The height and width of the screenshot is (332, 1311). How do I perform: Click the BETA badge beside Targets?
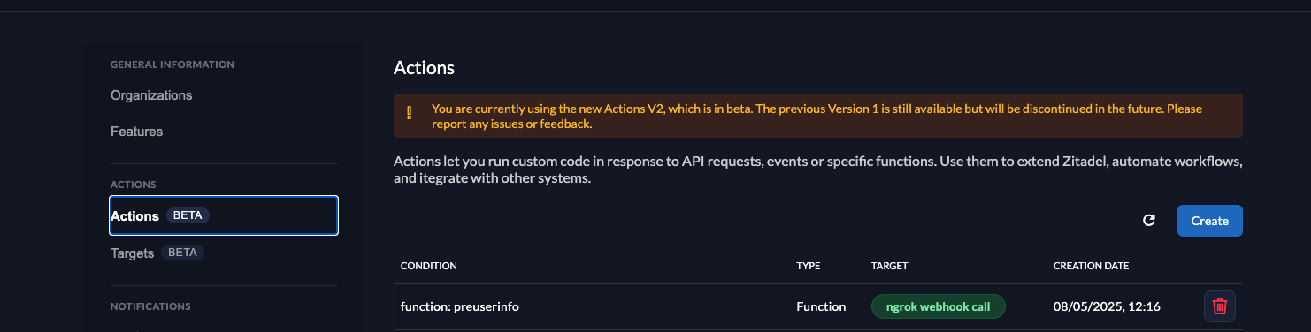(x=182, y=253)
